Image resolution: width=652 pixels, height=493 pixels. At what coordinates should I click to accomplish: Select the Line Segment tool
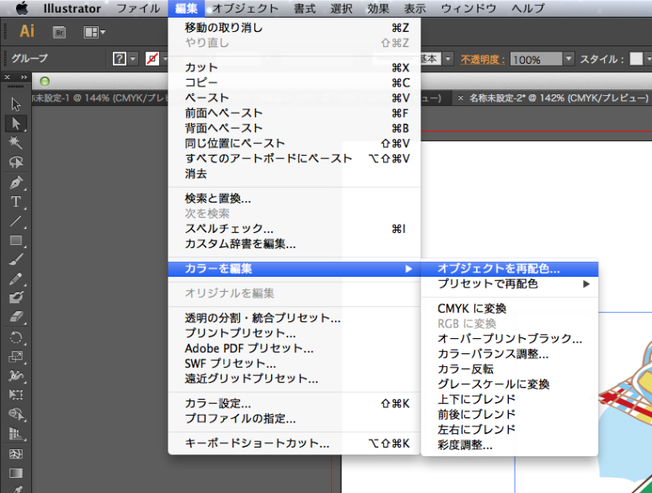coord(16,221)
